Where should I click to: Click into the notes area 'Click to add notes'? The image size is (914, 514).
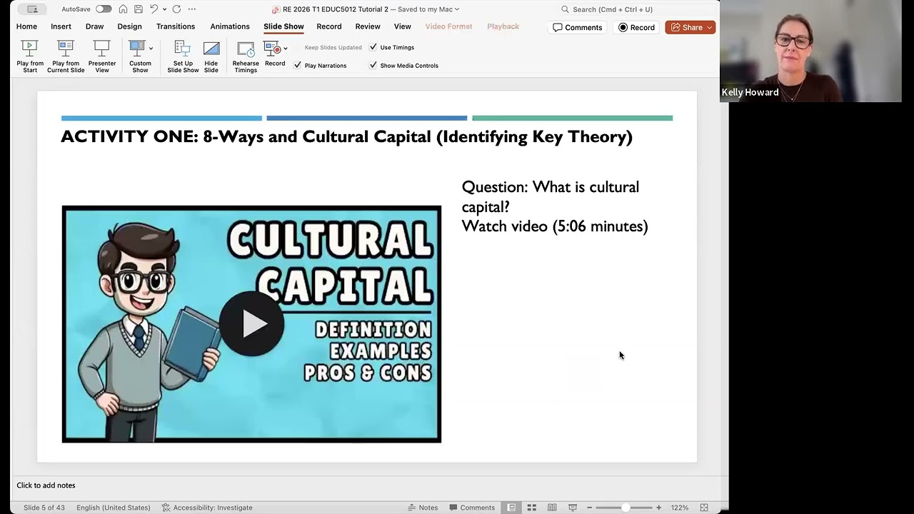click(46, 485)
